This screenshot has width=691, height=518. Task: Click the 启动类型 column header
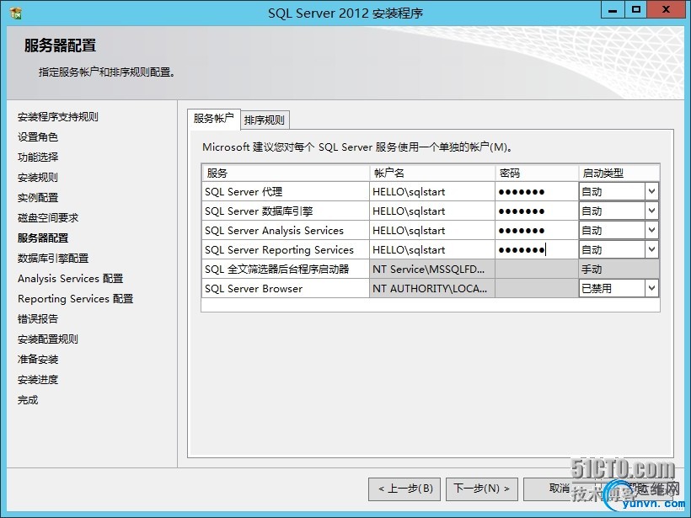pyautogui.click(x=619, y=174)
